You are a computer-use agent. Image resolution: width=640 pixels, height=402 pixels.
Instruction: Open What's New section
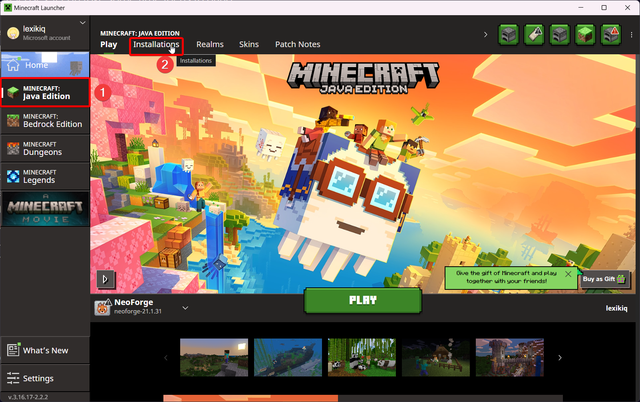[x=45, y=351]
